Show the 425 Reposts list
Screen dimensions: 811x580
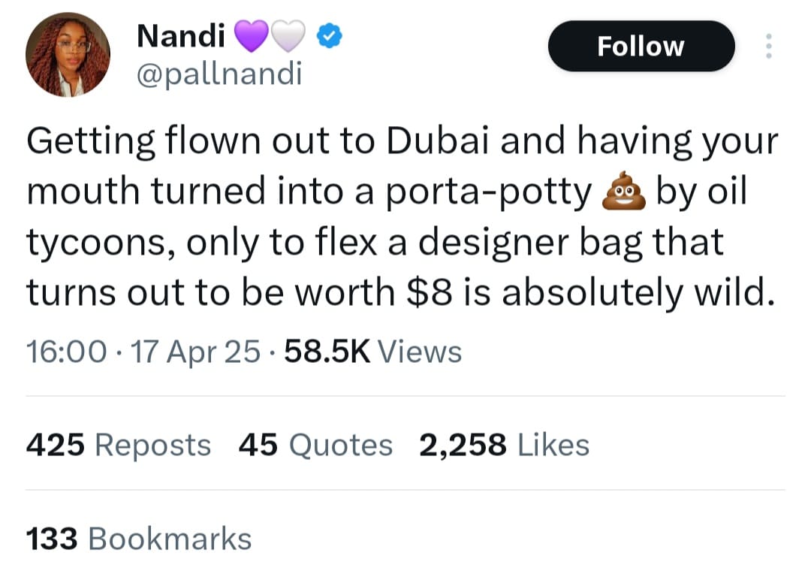119,446
